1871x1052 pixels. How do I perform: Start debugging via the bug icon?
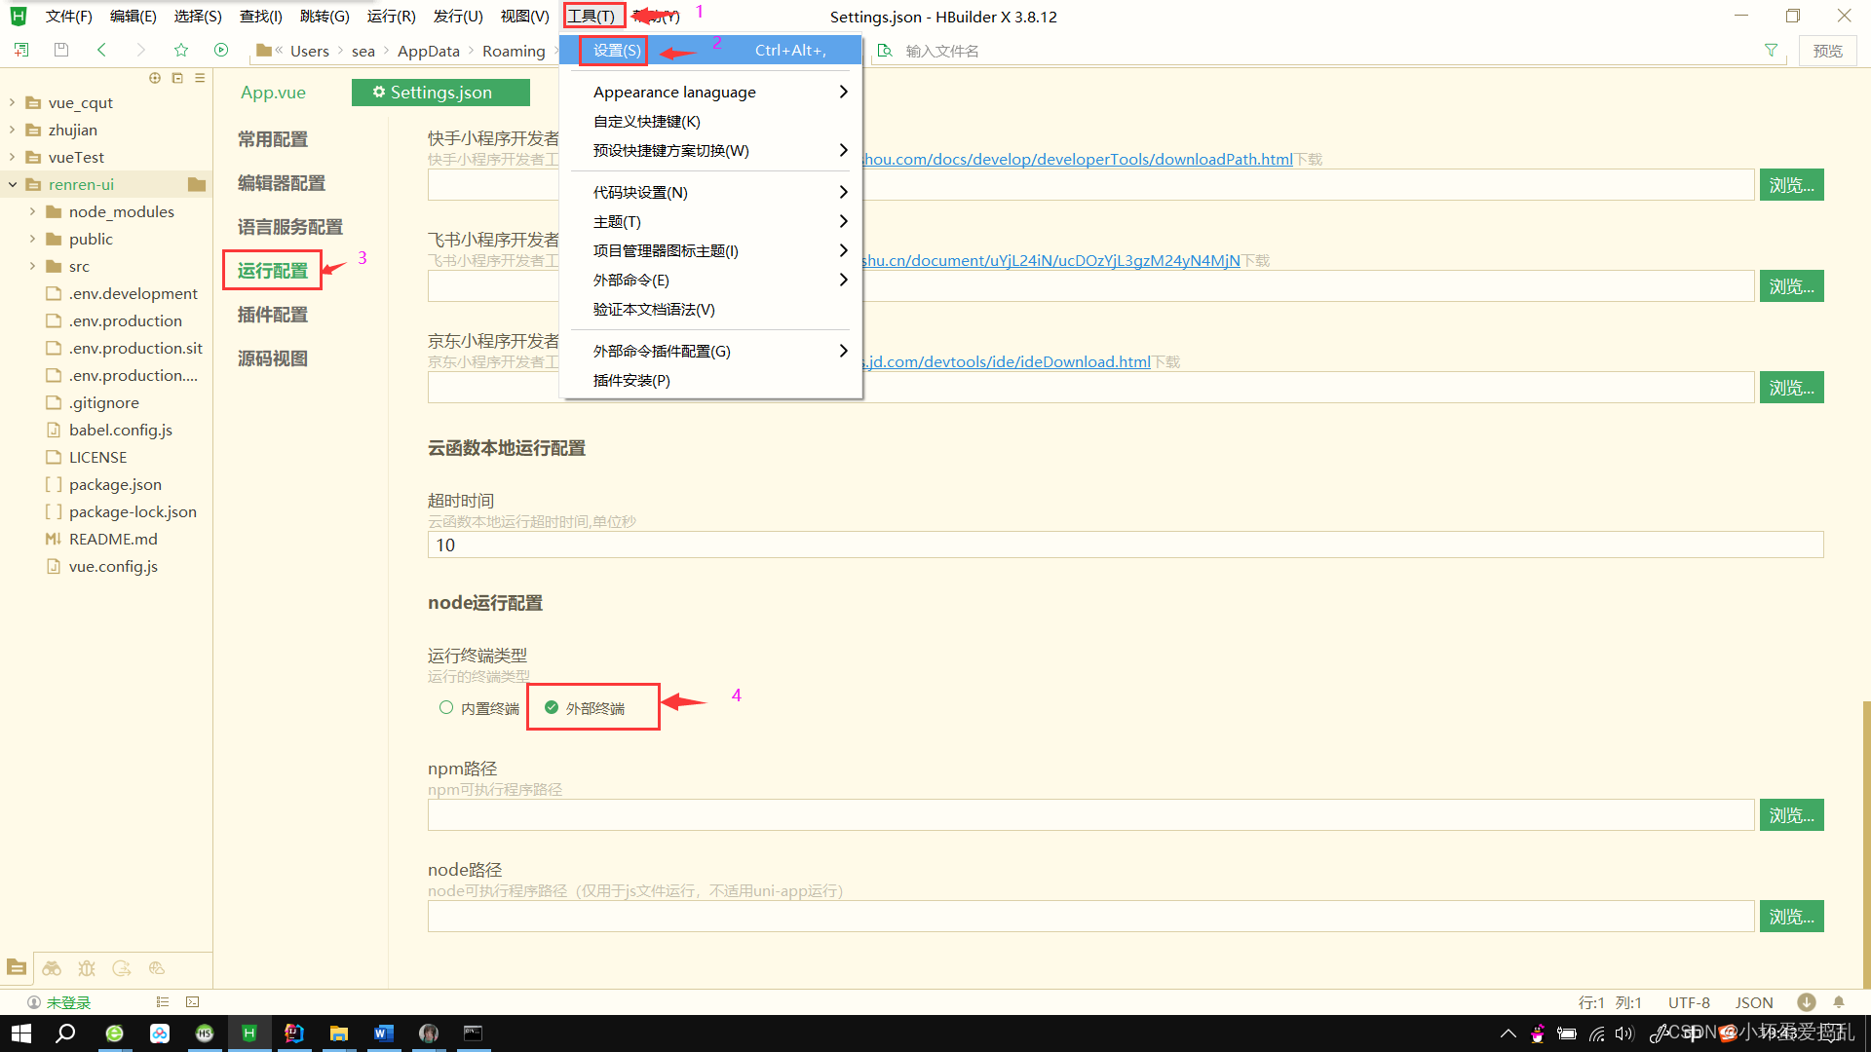87,967
